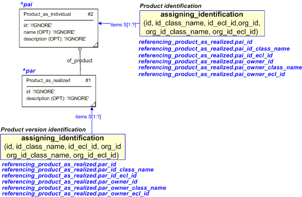This screenshot has width=302, height=197.
Task: Select the description (OPT) line in Product_as_realized
Action: pyautogui.click(x=57, y=98)
